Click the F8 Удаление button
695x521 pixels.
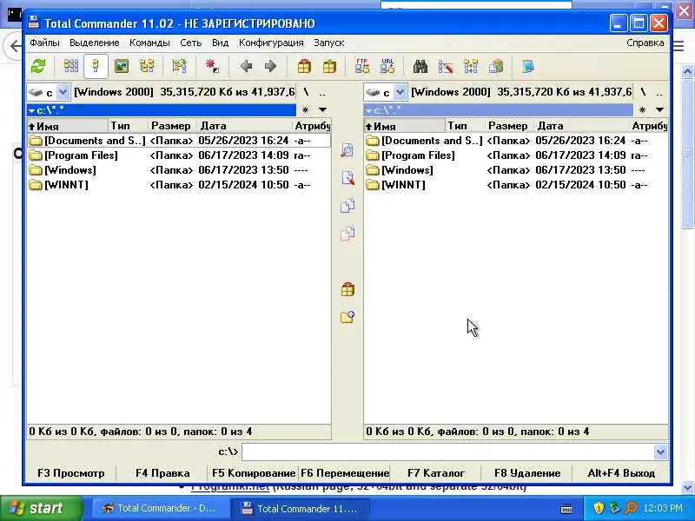[x=527, y=473]
